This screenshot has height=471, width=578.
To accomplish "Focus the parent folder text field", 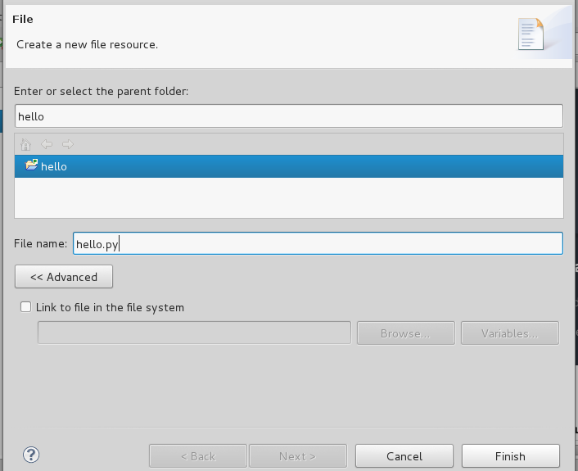I will [289, 116].
